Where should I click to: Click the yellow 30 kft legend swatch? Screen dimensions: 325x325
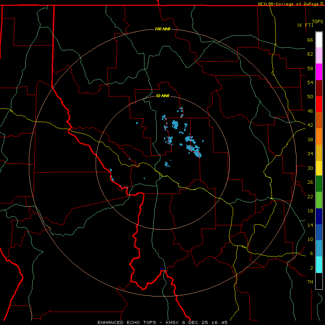[x=319, y=168]
